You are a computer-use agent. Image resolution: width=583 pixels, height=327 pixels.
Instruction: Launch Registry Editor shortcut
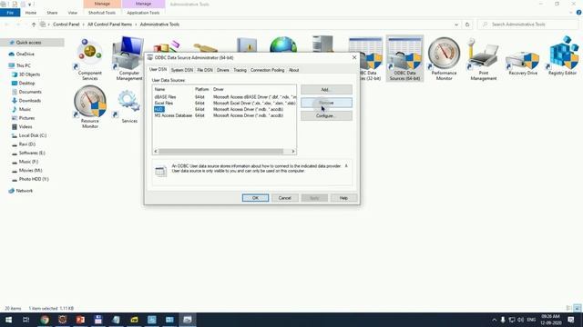pyautogui.click(x=562, y=55)
